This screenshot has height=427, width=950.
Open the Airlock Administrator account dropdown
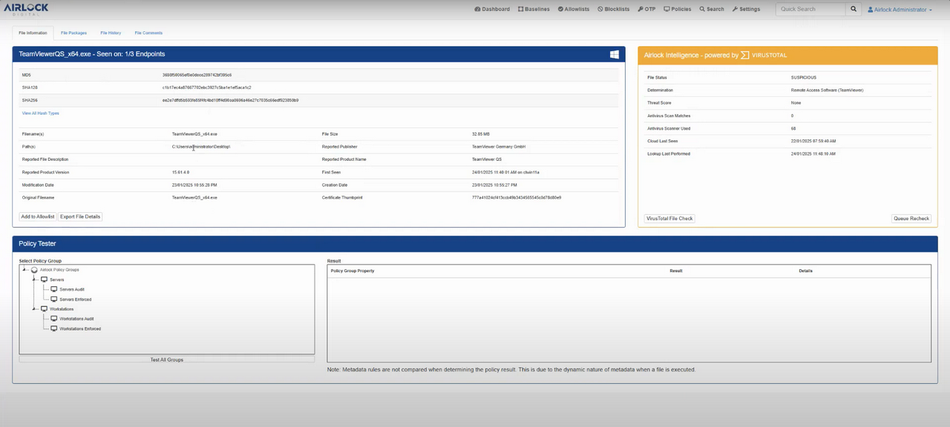click(900, 9)
